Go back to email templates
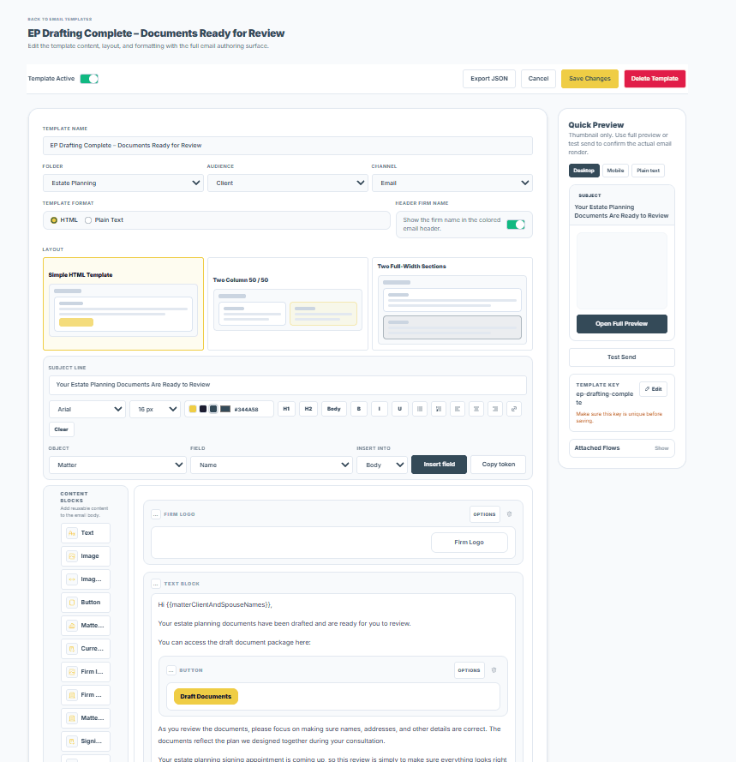736x762 pixels. [60, 20]
